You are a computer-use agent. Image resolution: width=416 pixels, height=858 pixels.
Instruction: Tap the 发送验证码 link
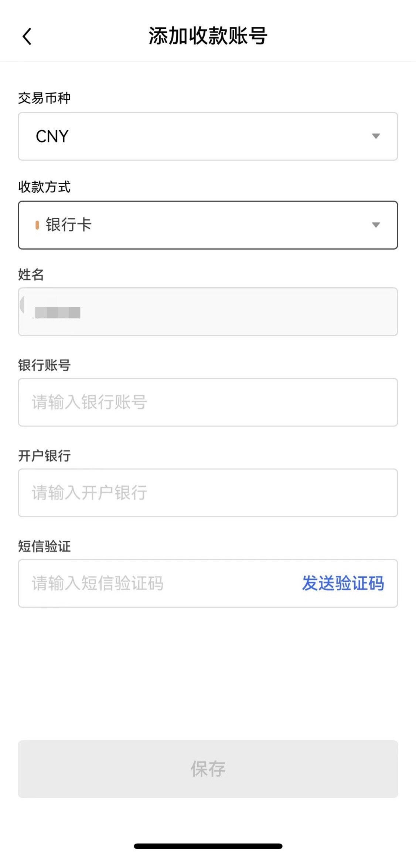click(343, 583)
